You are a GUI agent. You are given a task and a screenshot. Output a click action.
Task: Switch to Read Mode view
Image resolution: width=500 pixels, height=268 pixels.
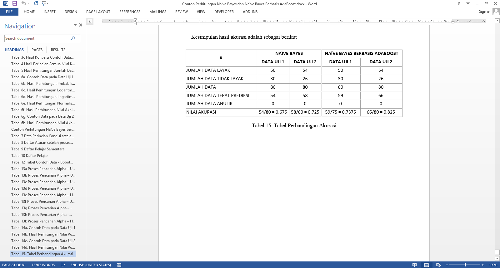point(414,265)
